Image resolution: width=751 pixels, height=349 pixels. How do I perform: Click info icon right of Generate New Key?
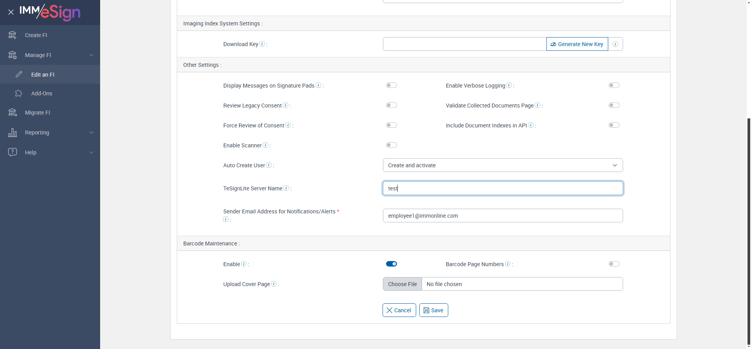point(615,44)
